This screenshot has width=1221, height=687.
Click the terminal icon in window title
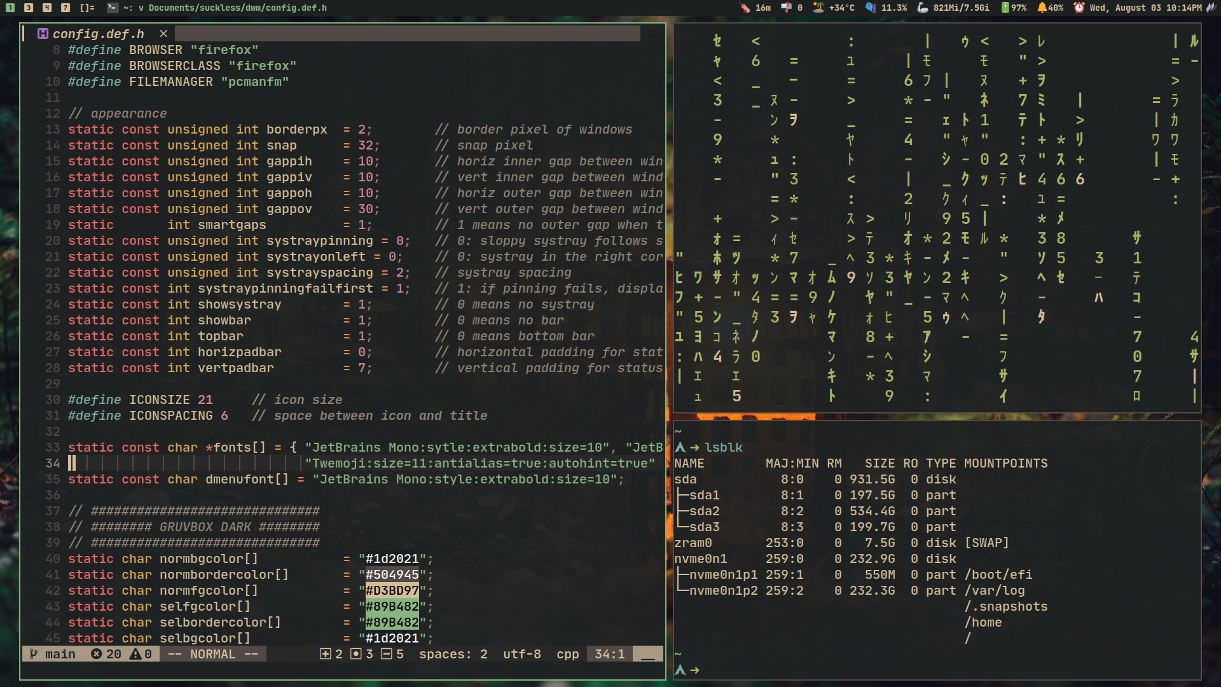pos(113,8)
